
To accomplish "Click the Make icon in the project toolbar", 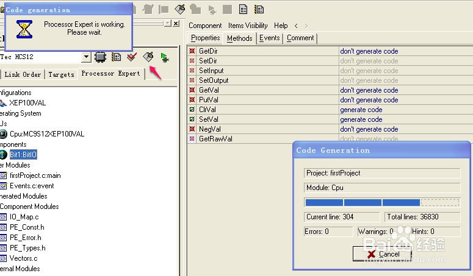I will [148, 57].
